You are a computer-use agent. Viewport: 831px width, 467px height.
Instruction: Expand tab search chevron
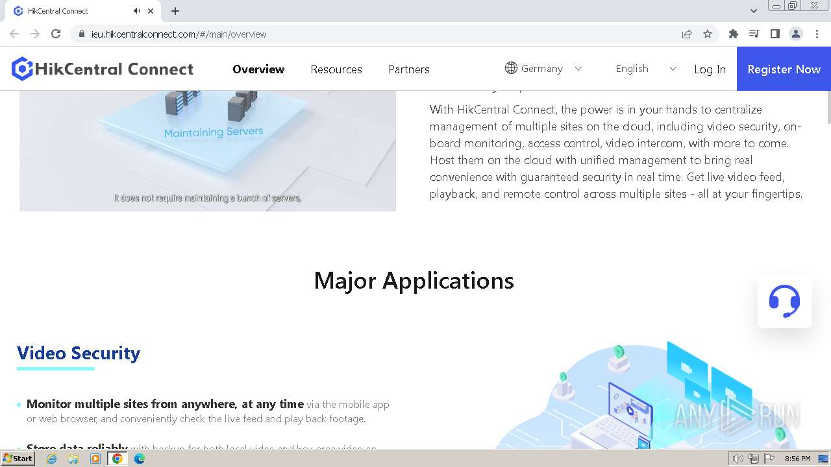(x=754, y=11)
